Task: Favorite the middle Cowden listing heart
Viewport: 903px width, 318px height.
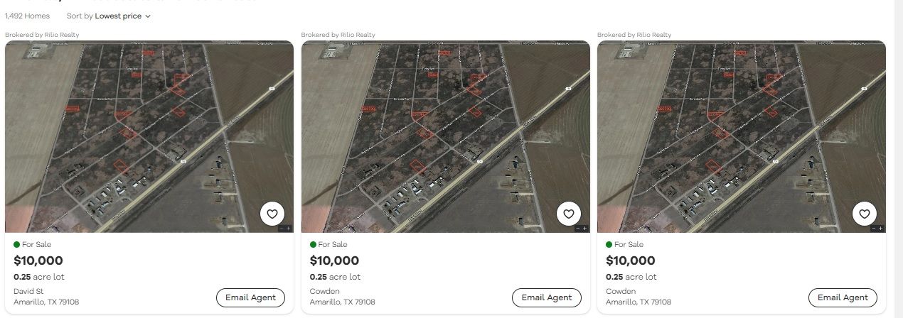Action: point(568,214)
